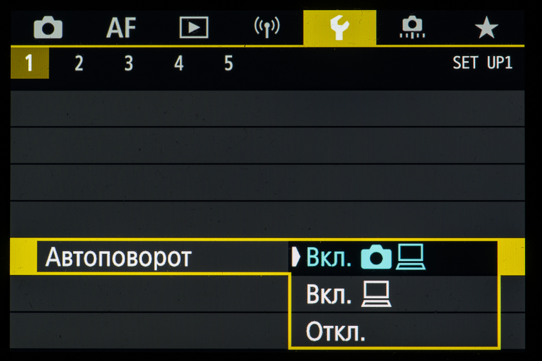Image resolution: width=542 pixels, height=361 pixels.
Task: Click the 'SET UP1' page label
Action: click(x=482, y=63)
